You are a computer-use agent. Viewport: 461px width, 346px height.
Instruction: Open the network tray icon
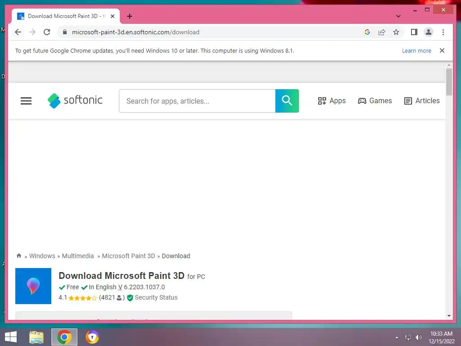(408, 337)
